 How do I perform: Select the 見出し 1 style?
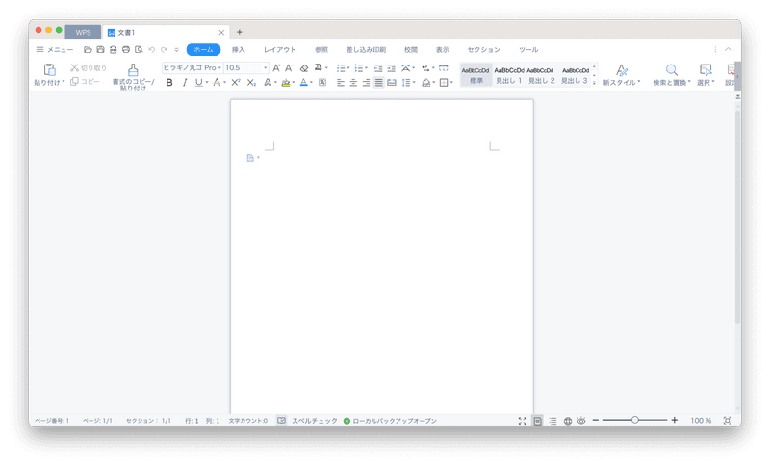pos(509,75)
